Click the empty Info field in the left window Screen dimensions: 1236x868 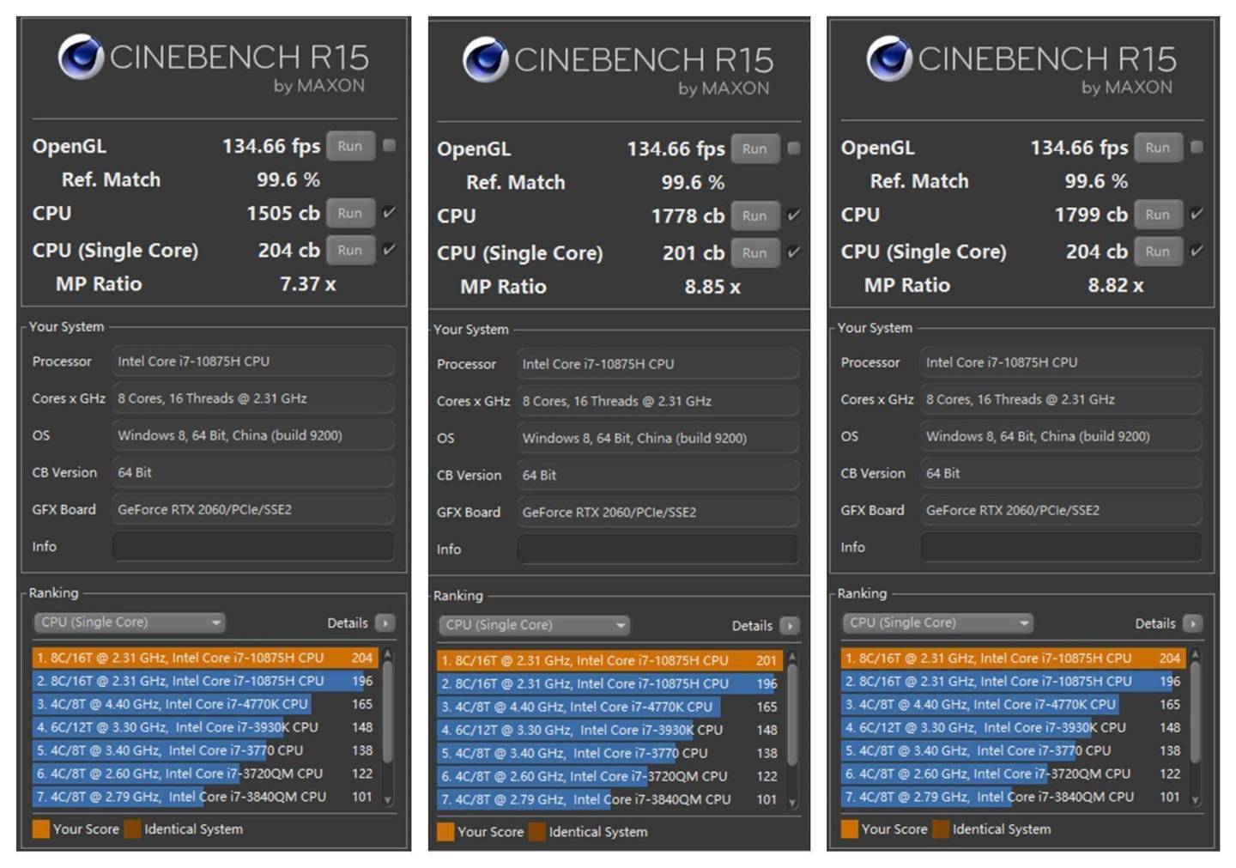(253, 546)
